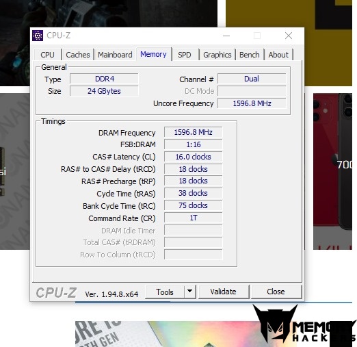Switch to the Graphics tab
This screenshot has height=347, width=357.
tap(217, 55)
